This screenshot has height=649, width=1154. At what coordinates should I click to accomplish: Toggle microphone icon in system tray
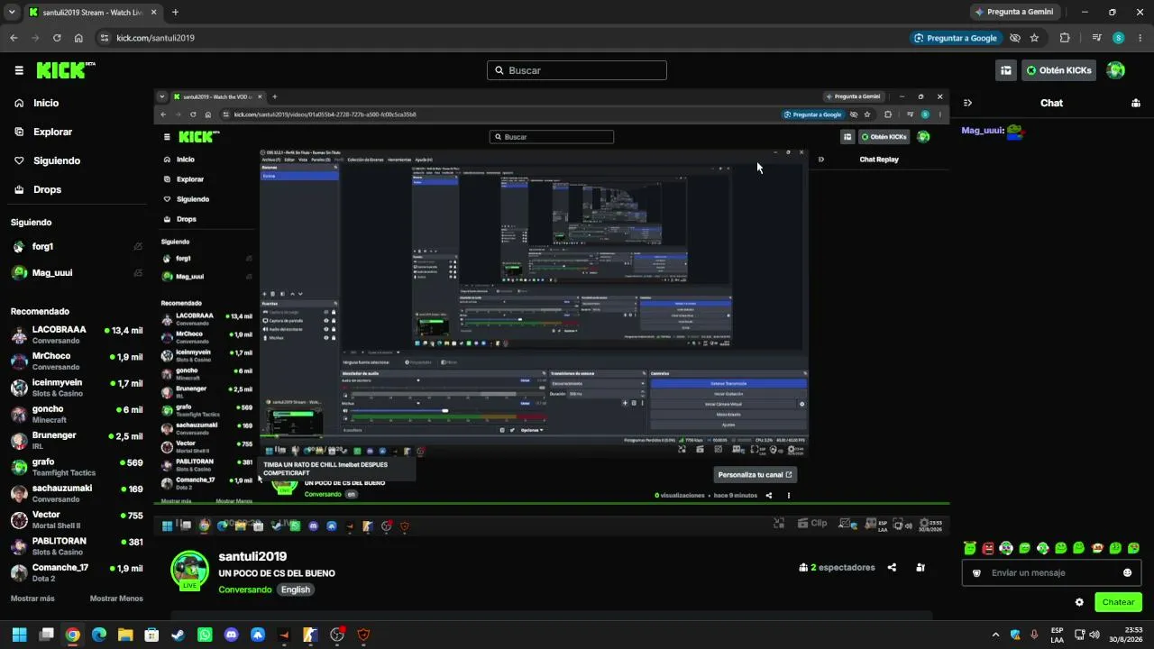pyautogui.click(x=1034, y=635)
